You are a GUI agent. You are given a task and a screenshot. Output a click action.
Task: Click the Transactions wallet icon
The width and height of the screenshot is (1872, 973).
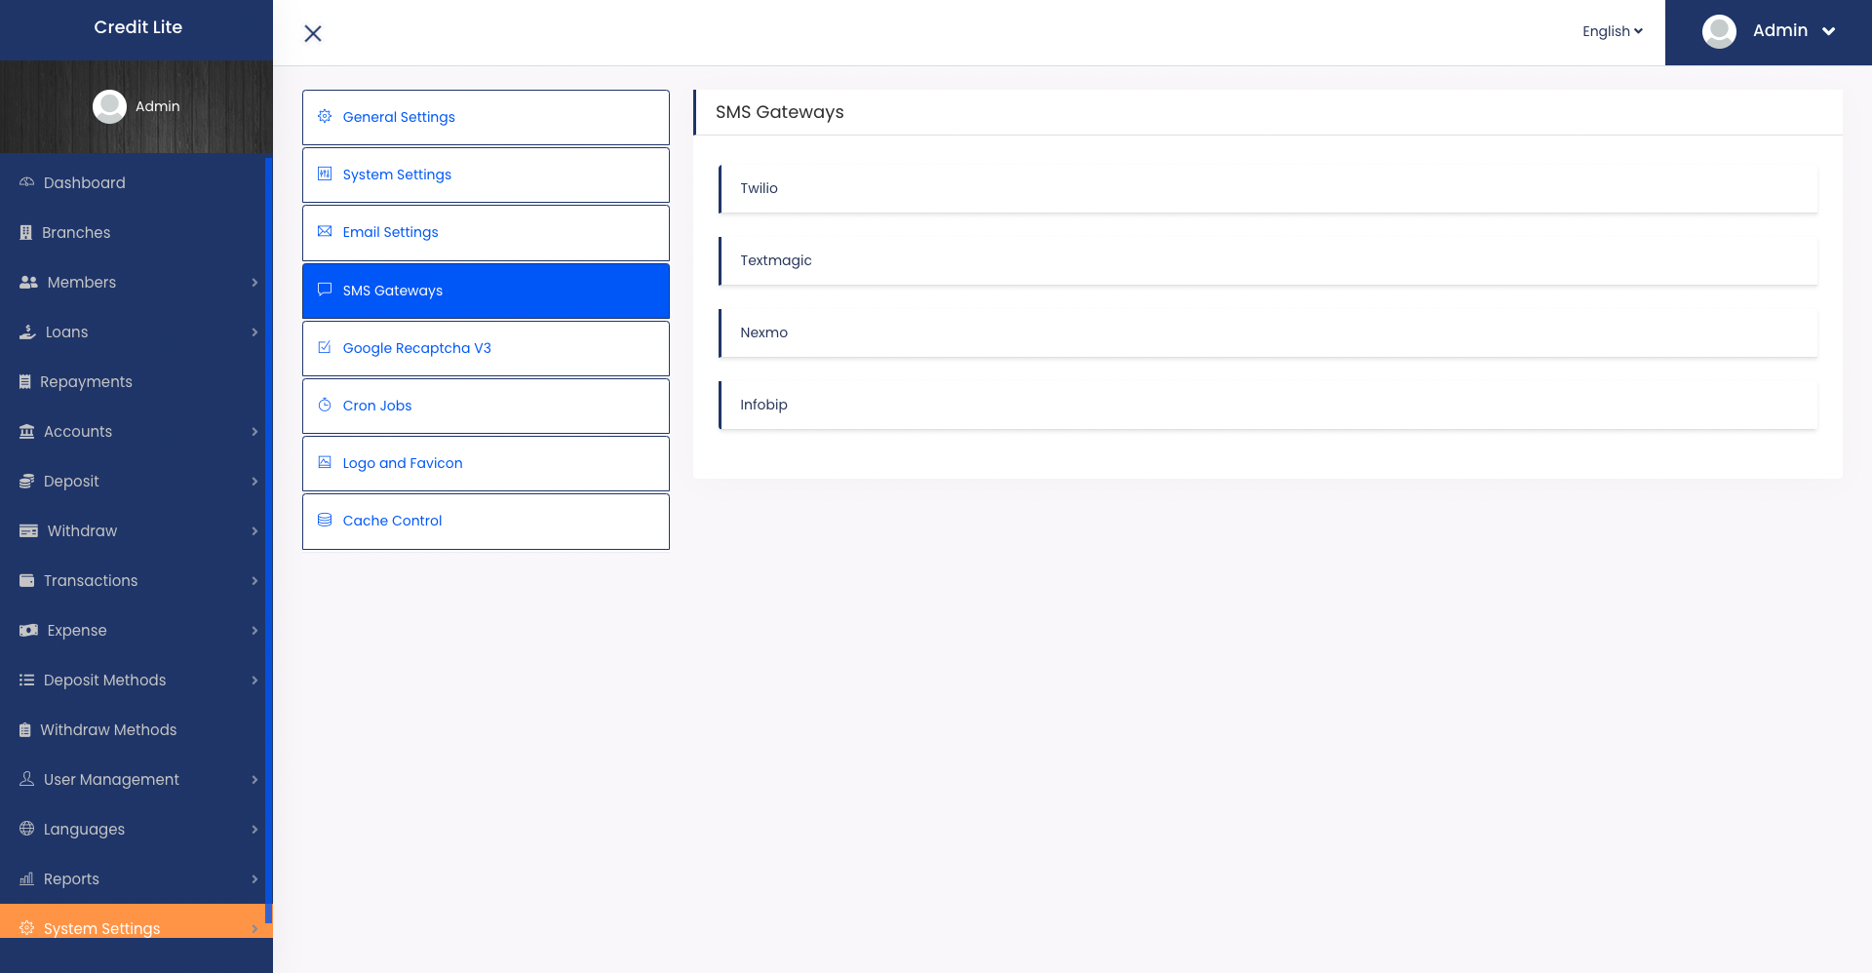click(x=27, y=580)
